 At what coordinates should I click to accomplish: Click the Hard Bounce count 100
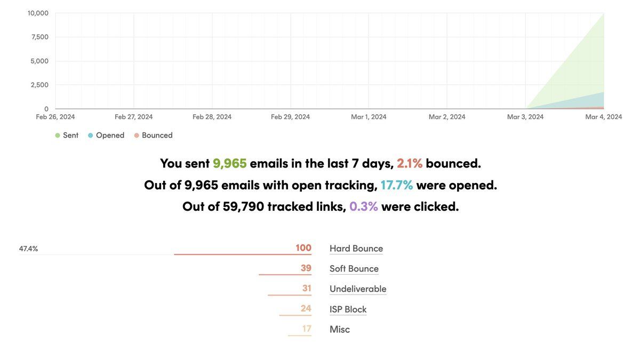click(303, 248)
